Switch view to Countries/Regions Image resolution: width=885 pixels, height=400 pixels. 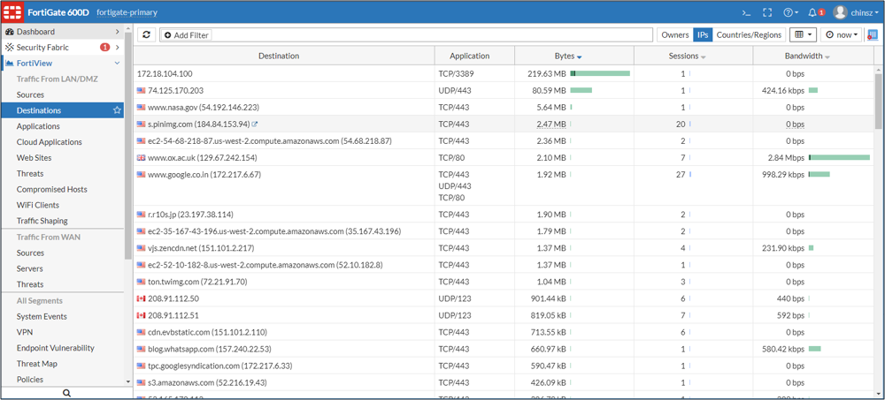point(749,35)
